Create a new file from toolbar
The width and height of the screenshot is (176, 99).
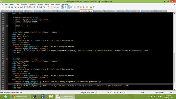point(3,7)
